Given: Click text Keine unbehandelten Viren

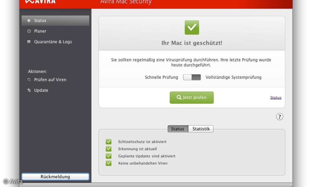Looking at the screenshot, I should 143,163.
